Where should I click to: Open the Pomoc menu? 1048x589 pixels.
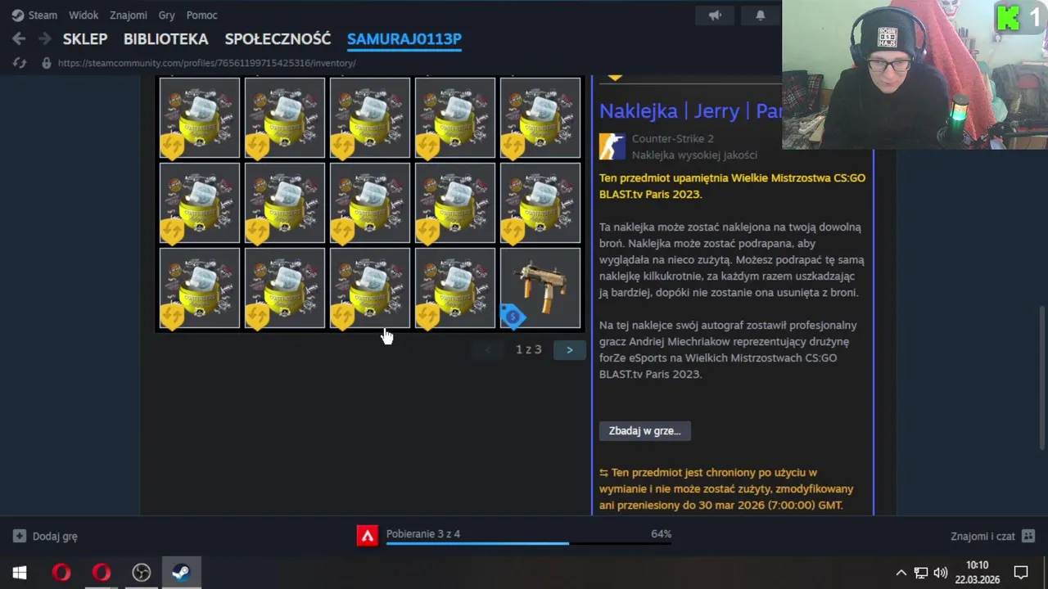click(202, 15)
